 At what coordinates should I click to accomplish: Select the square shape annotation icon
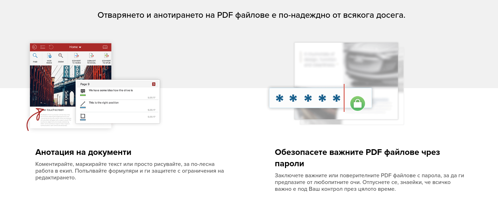[x=83, y=116]
